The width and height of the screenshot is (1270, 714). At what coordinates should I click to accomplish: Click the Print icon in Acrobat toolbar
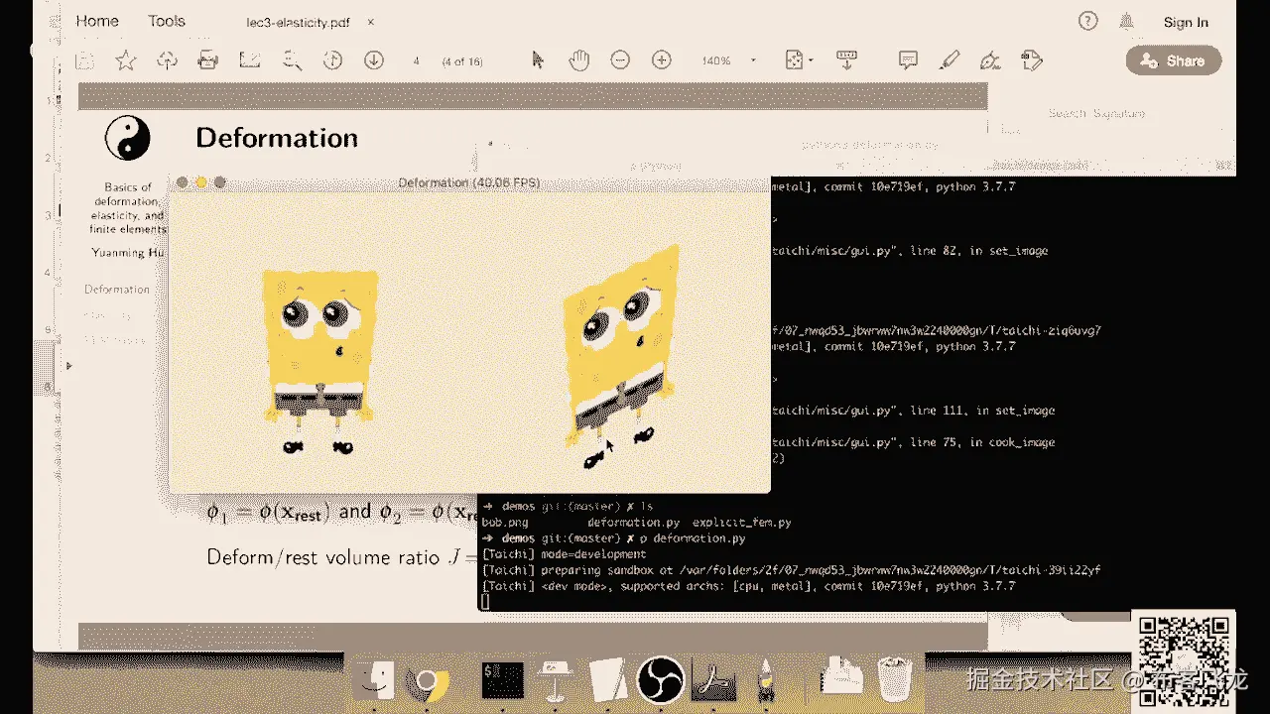(x=208, y=60)
